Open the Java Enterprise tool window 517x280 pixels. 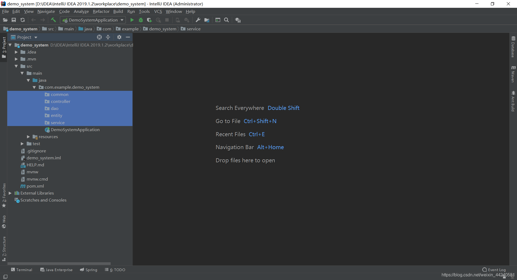point(56,270)
